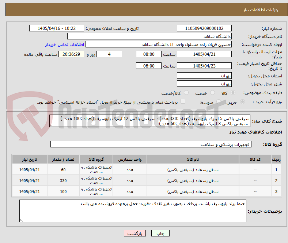Click the delivery province field تهران
288x243 pixels.
point(204,76)
